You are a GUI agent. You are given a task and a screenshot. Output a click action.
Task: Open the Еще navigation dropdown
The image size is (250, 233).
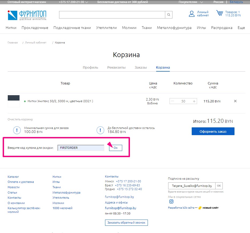241,28
